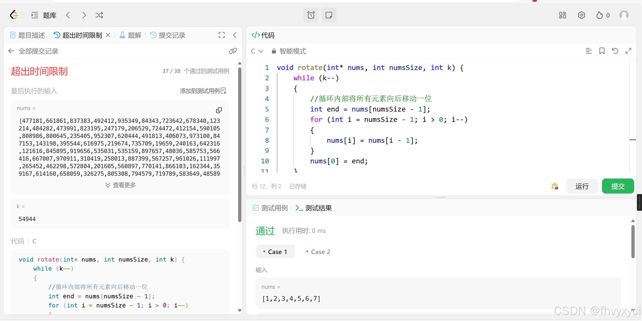Click the debugger bug icon
Viewport: 642px width, 321px height.
pos(555,186)
